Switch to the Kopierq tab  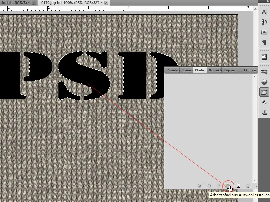click(x=229, y=70)
